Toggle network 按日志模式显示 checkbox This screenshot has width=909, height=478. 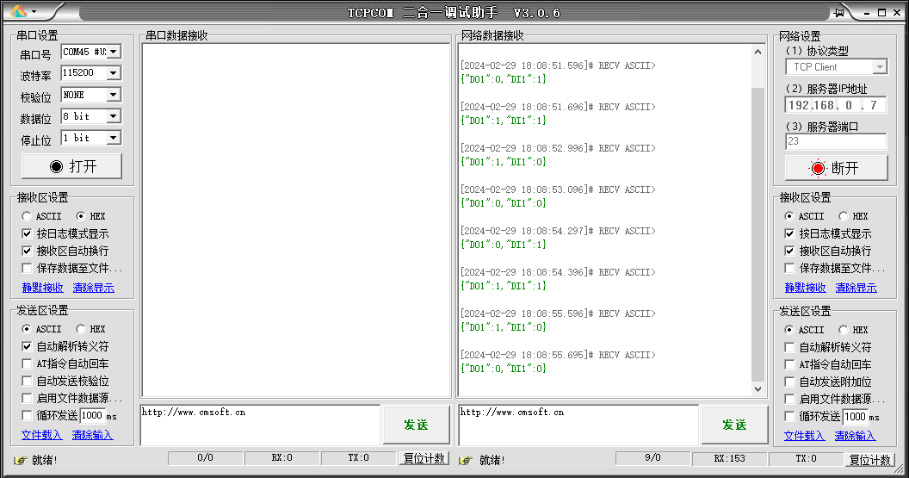tap(789, 233)
